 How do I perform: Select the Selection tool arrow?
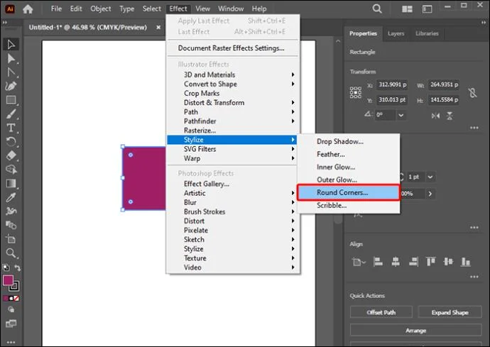pyautogui.click(x=11, y=45)
